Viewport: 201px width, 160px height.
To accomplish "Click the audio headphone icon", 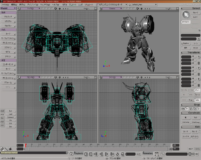I will point(123,154).
